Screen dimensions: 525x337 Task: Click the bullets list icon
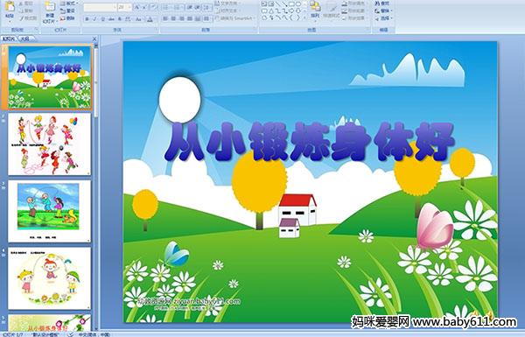[x=166, y=7]
